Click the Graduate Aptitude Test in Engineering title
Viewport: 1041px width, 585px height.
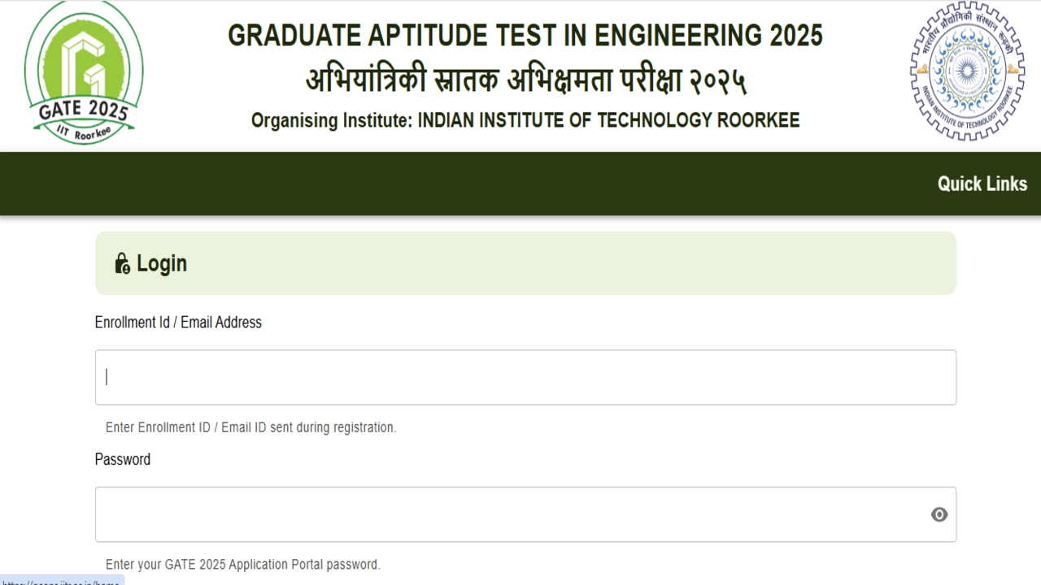pos(525,36)
